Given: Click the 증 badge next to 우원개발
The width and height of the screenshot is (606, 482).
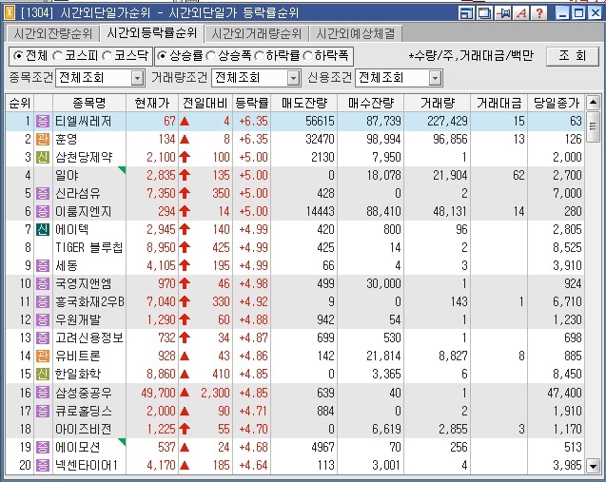Looking at the screenshot, I should click(x=43, y=319).
